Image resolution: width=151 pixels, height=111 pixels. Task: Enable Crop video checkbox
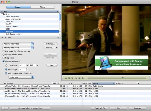pos(4,58)
